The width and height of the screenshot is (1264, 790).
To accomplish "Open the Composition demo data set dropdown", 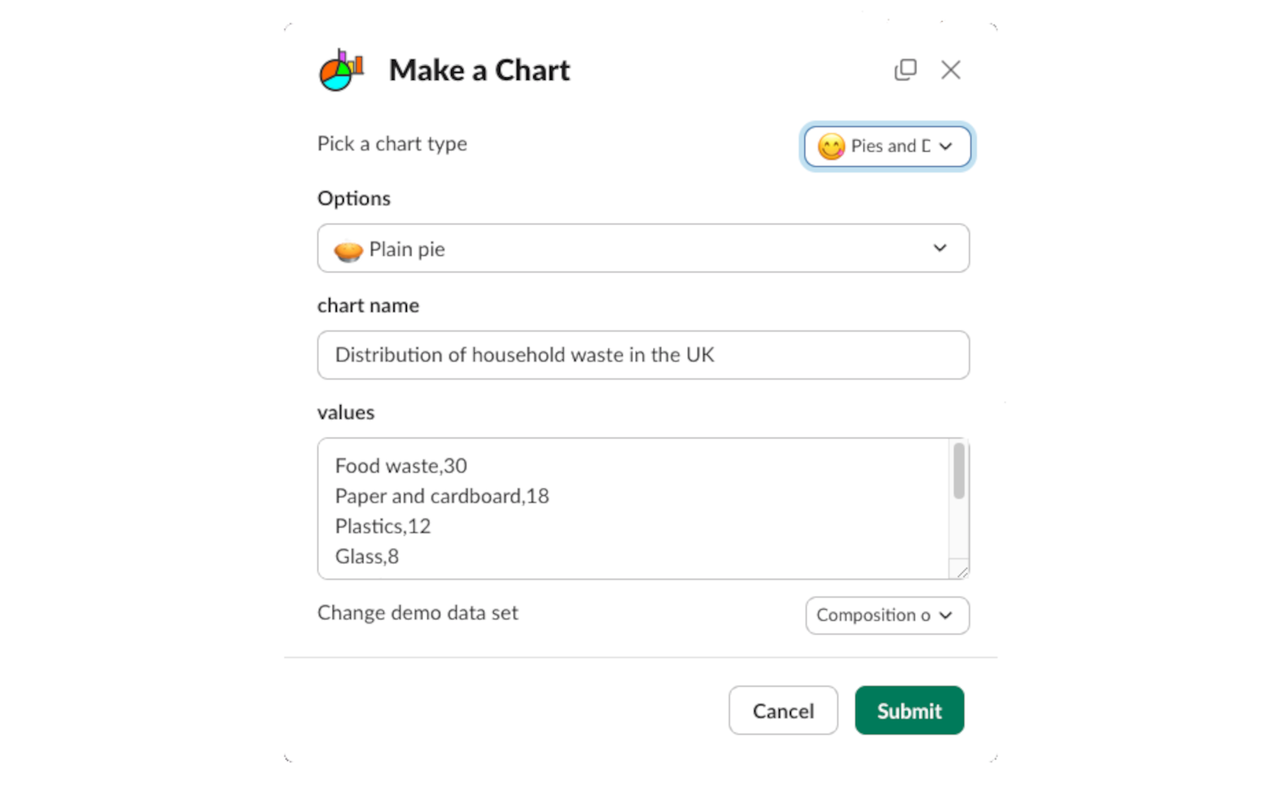I will click(x=887, y=615).
